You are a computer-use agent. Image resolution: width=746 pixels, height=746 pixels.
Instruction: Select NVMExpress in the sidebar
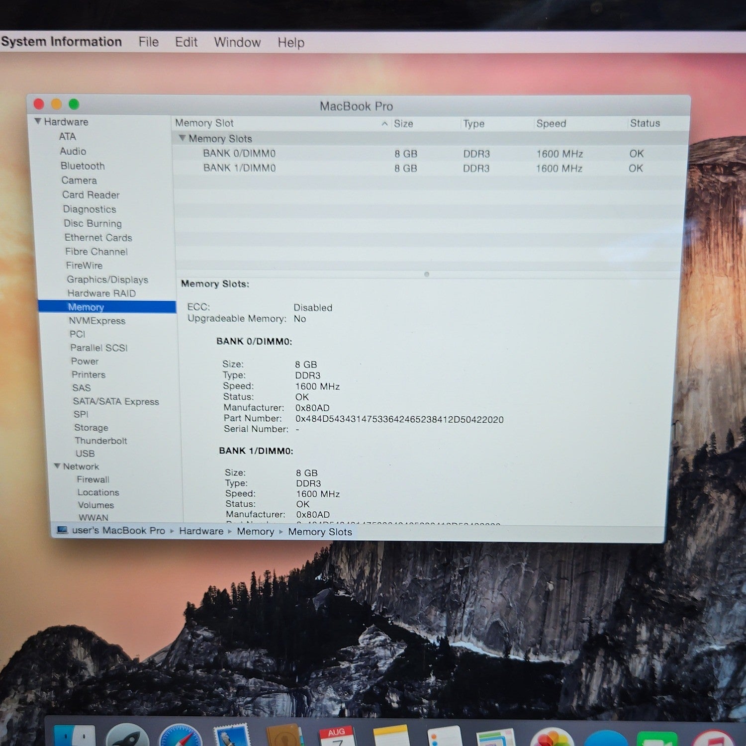point(97,321)
